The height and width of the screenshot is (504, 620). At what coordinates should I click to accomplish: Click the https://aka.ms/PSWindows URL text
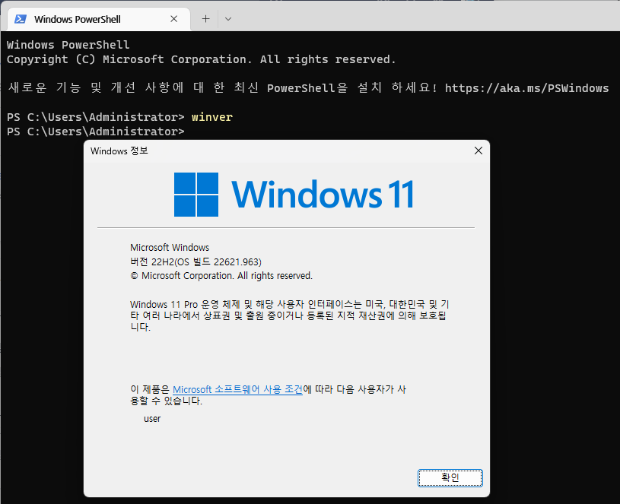pyautogui.click(x=526, y=87)
